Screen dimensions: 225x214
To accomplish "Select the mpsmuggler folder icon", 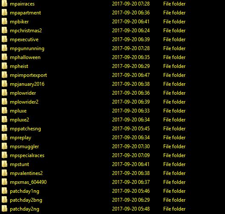I will (4, 146).
